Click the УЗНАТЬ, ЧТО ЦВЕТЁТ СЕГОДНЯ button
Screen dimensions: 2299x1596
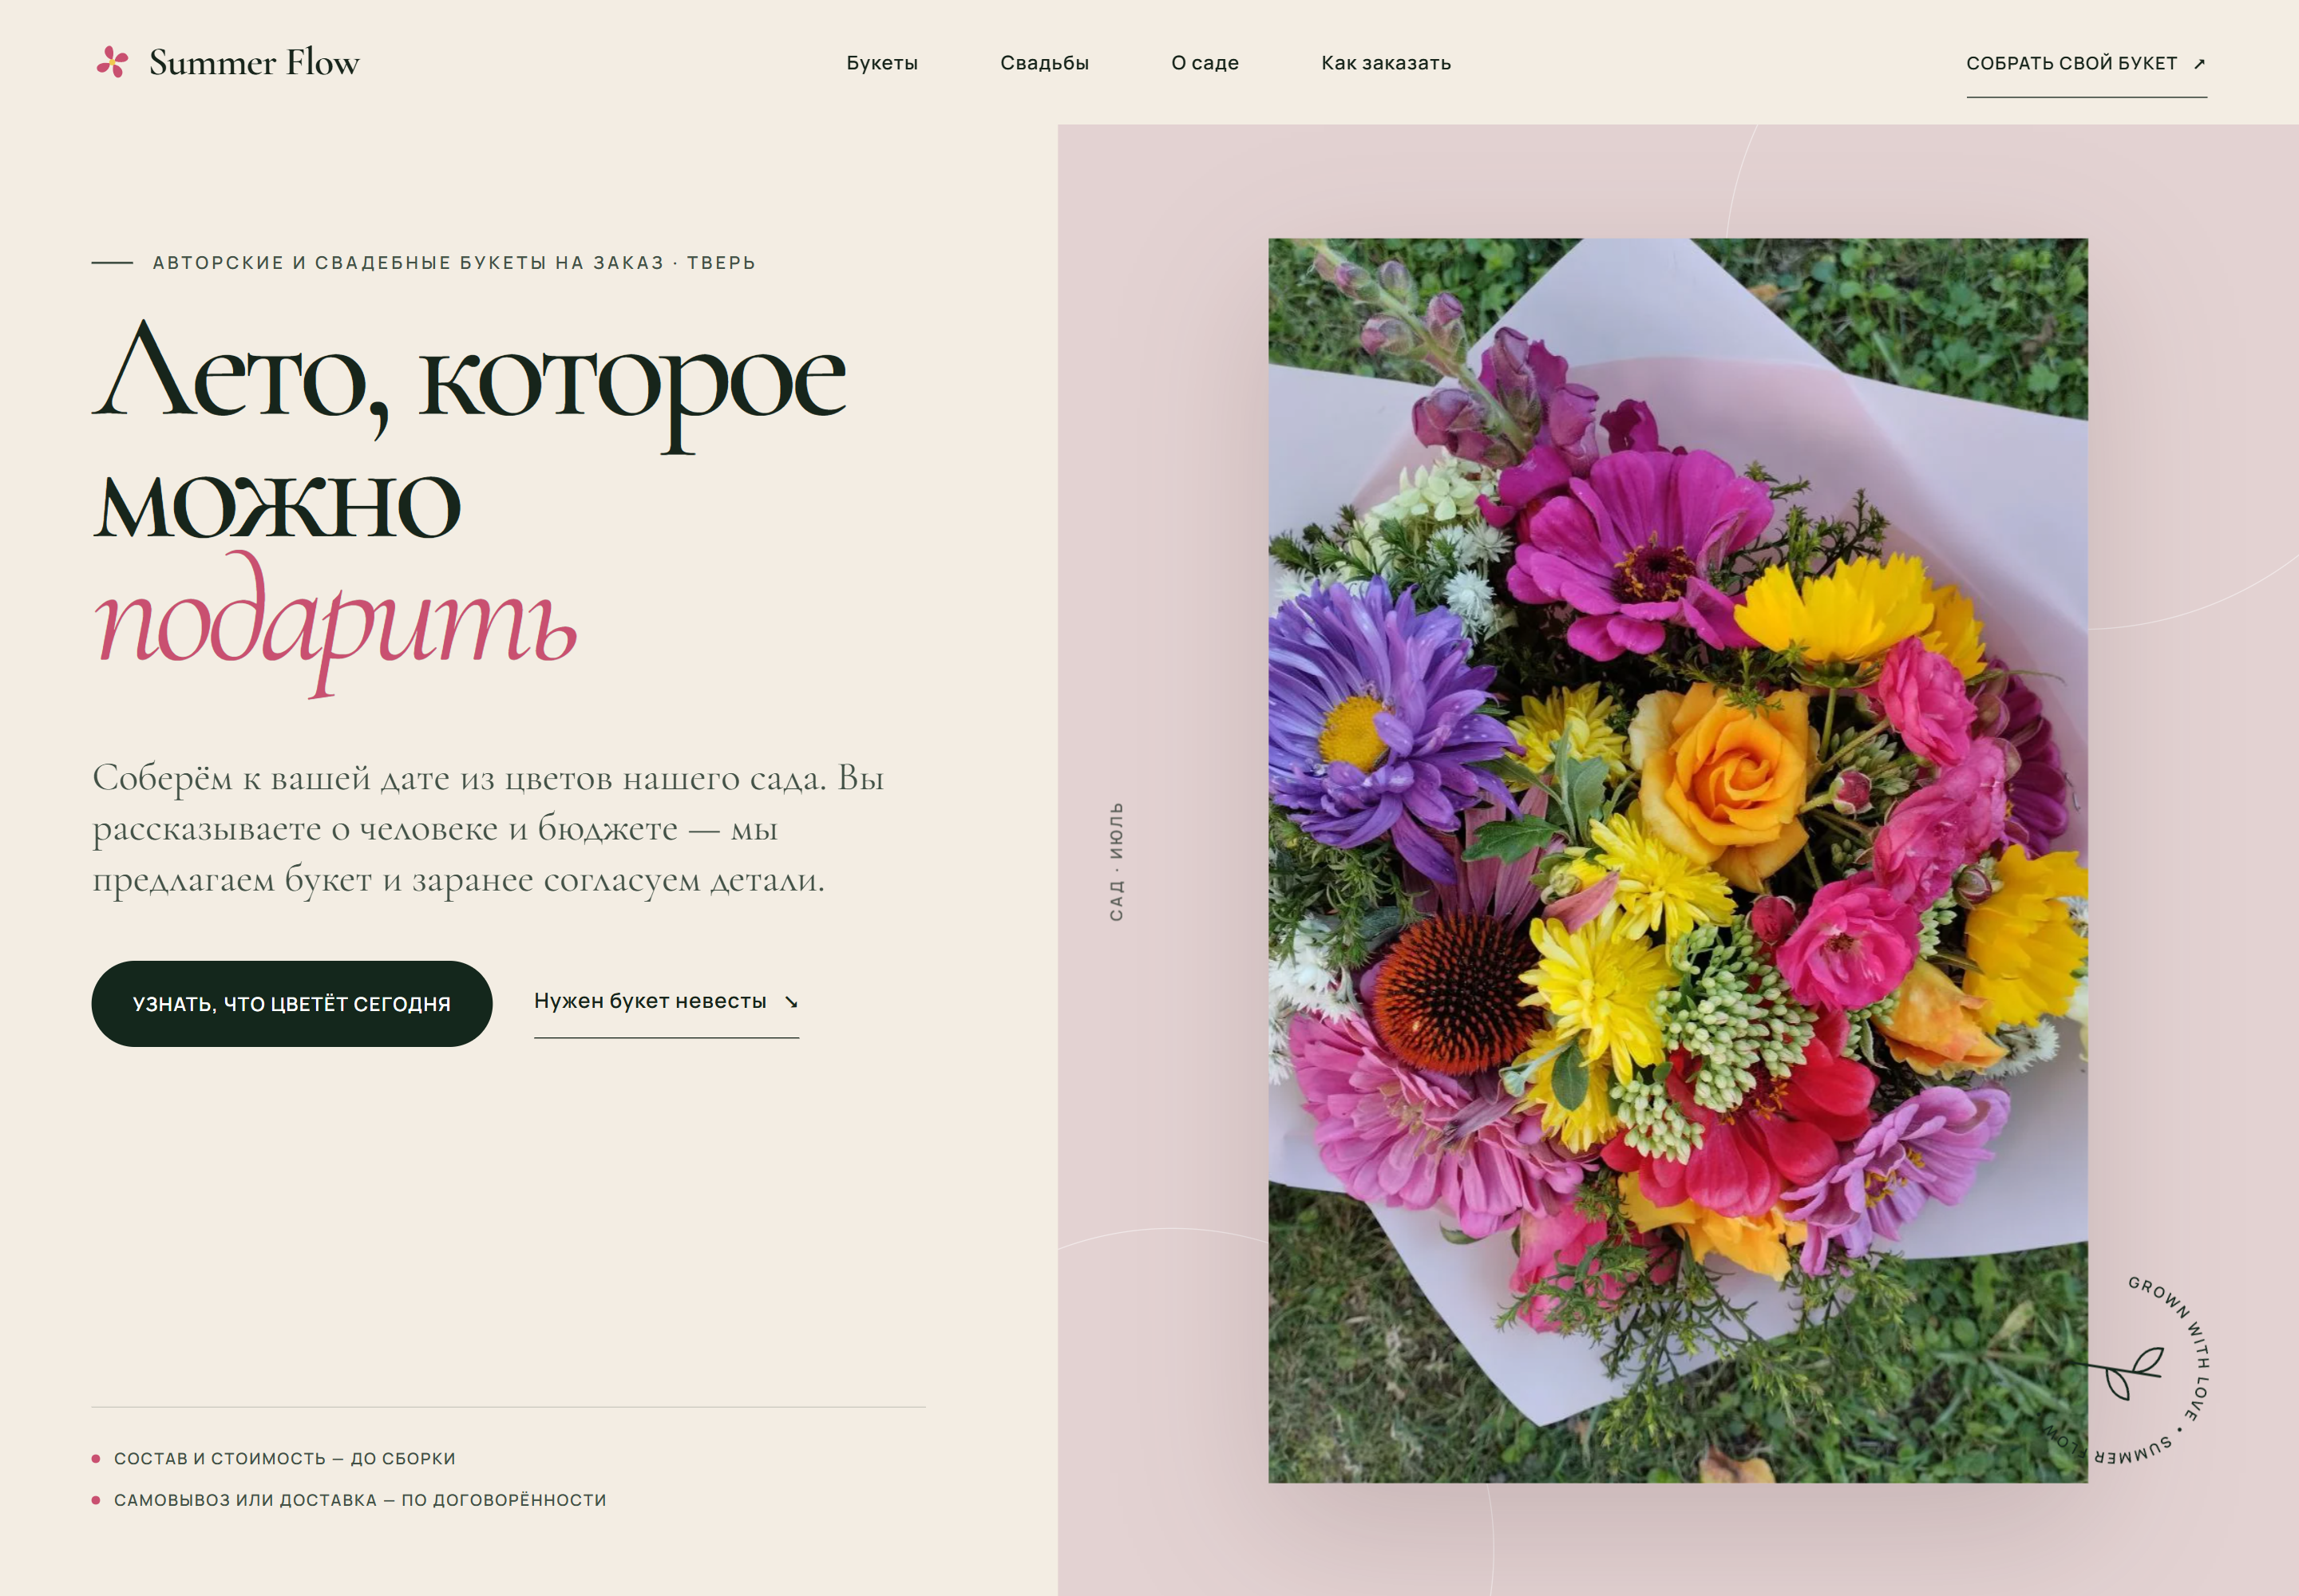pos(291,1003)
